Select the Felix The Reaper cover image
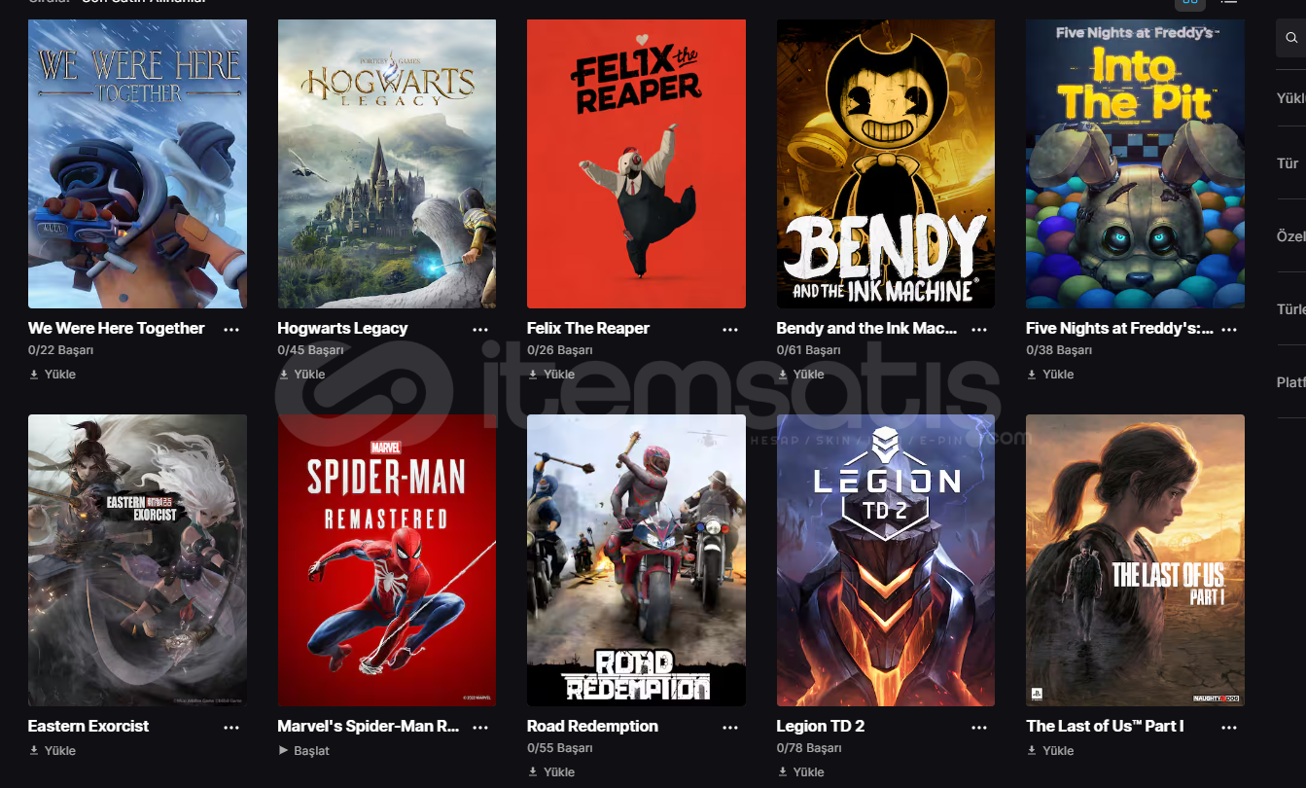1306x788 pixels. (636, 163)
